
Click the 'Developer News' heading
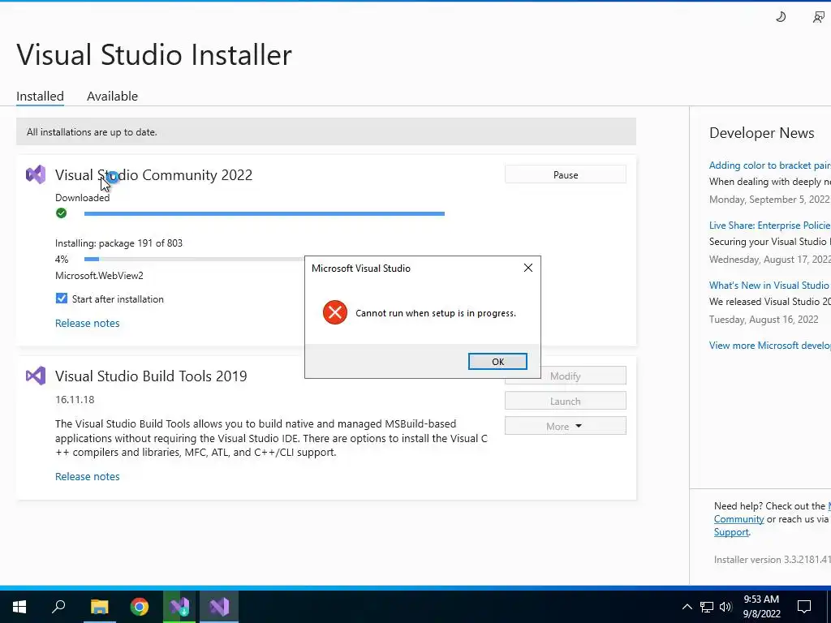coord(761,133)
